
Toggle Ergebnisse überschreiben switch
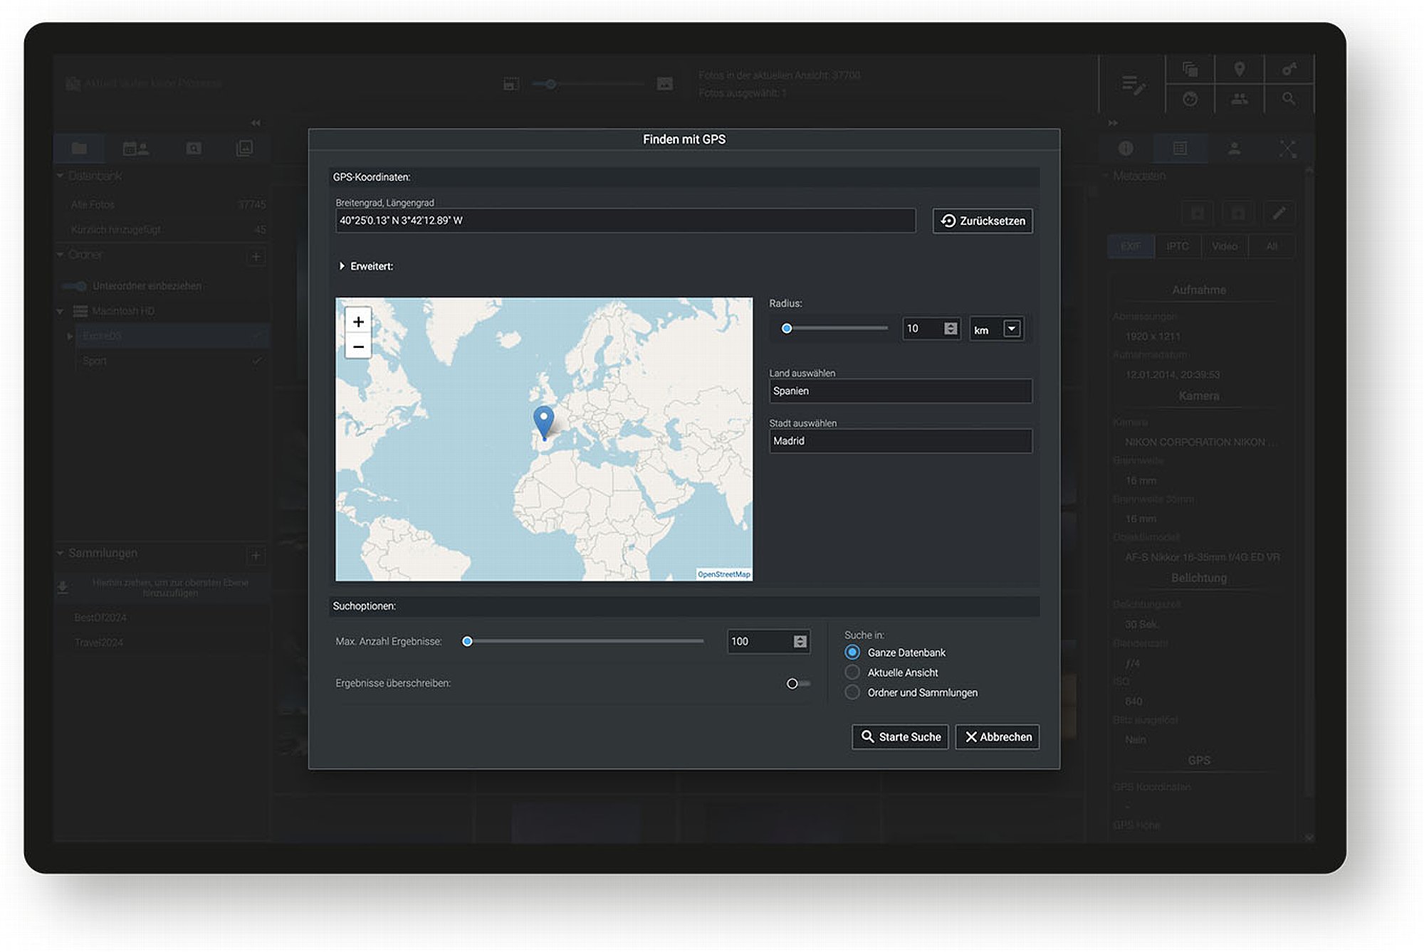pyautogui.click(x=797, y=683)
